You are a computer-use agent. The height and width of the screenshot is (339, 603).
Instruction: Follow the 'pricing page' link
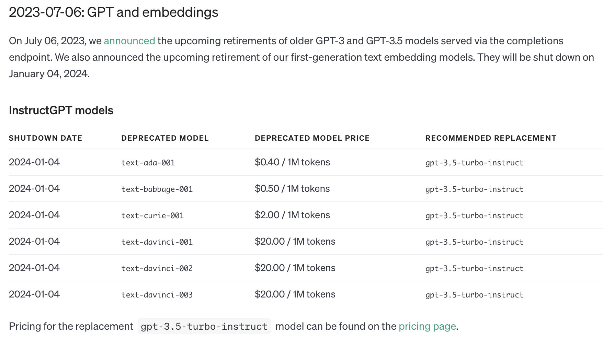427,326
